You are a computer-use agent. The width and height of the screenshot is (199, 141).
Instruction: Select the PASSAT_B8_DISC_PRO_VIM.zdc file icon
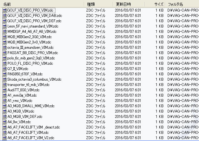[x=4, y=53]
